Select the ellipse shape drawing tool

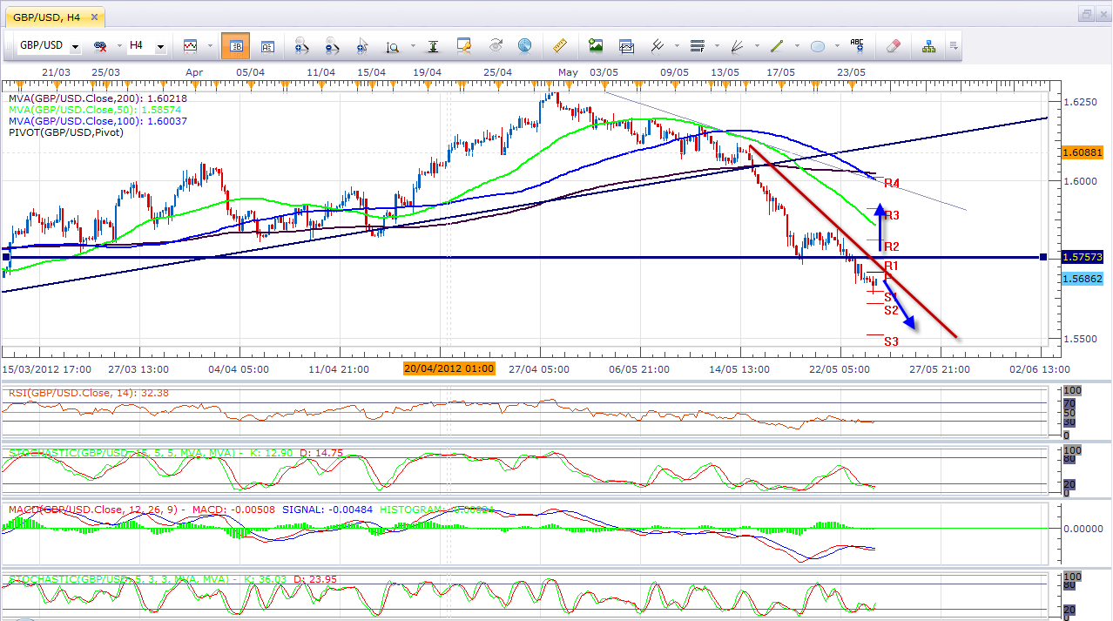tap(818, 45)
